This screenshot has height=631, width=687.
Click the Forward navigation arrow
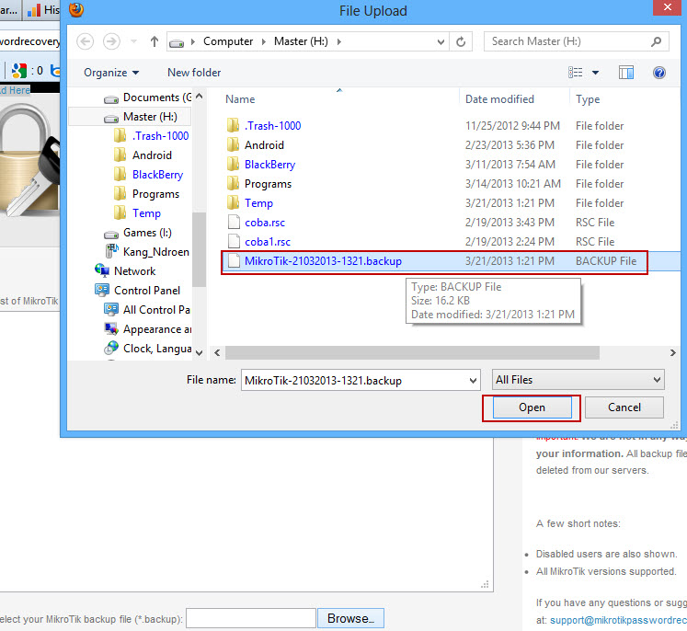click(x=111, y=41)
